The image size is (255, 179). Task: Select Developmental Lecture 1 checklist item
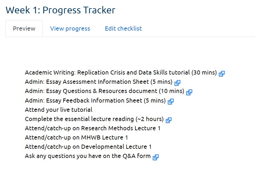pos(88,147)
